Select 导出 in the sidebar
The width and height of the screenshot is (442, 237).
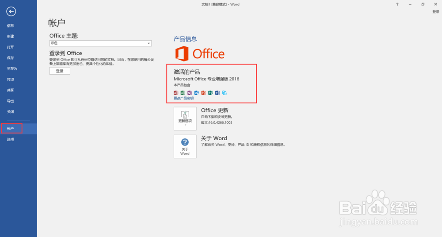[x=11, y=101]
